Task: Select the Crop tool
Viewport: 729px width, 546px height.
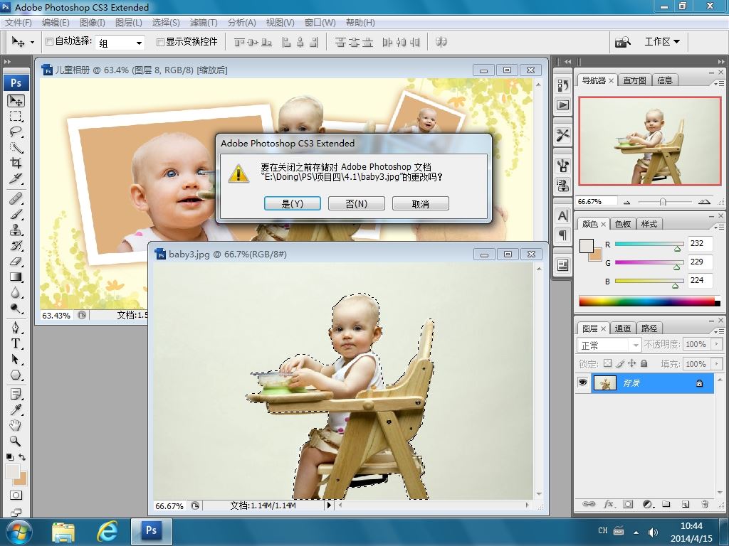Action: 16,164
